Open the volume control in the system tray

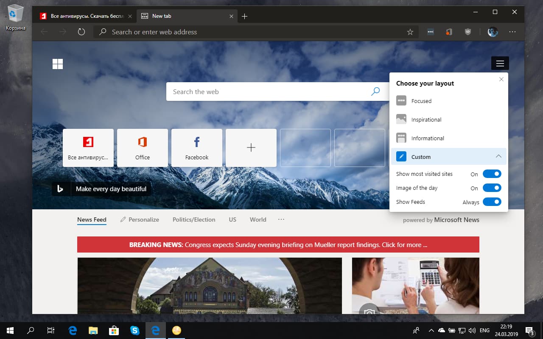pyautogui.click(x=473, y=331)
